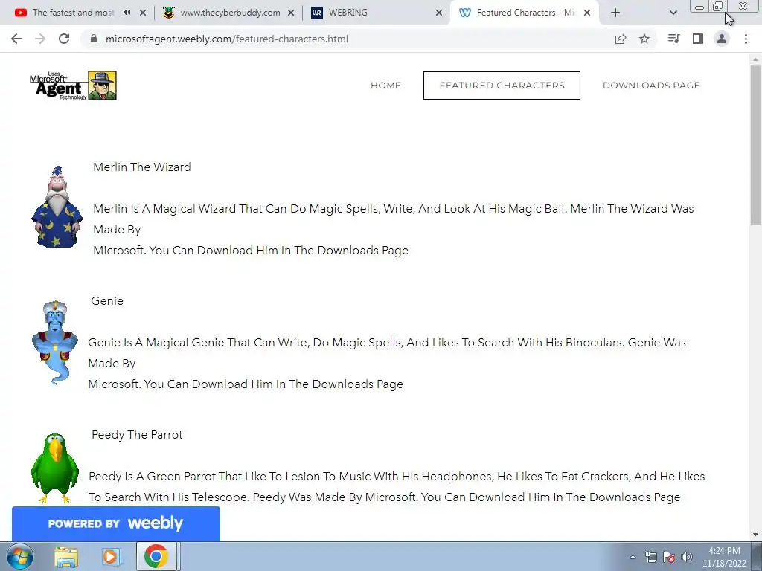Click the Microsoft Agent site logo
The image size is (762, 571).
tap(73, 86)
